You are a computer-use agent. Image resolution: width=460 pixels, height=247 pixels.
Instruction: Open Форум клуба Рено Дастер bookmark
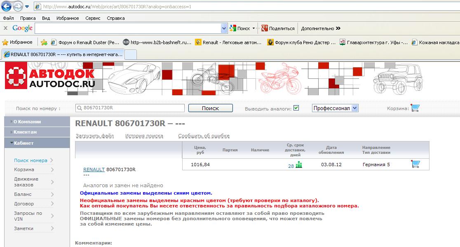(x=301, y=42)
